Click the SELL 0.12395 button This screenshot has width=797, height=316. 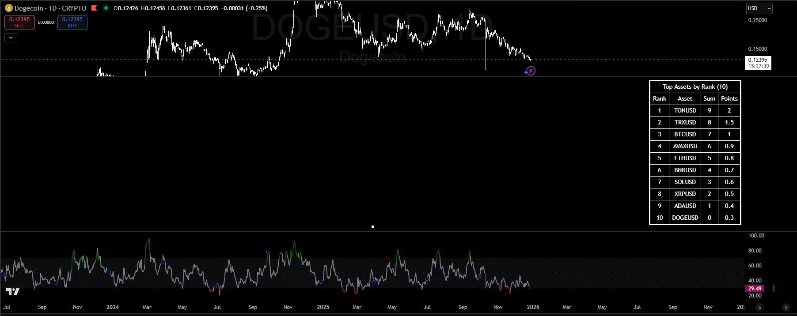[x=19, y=22]
